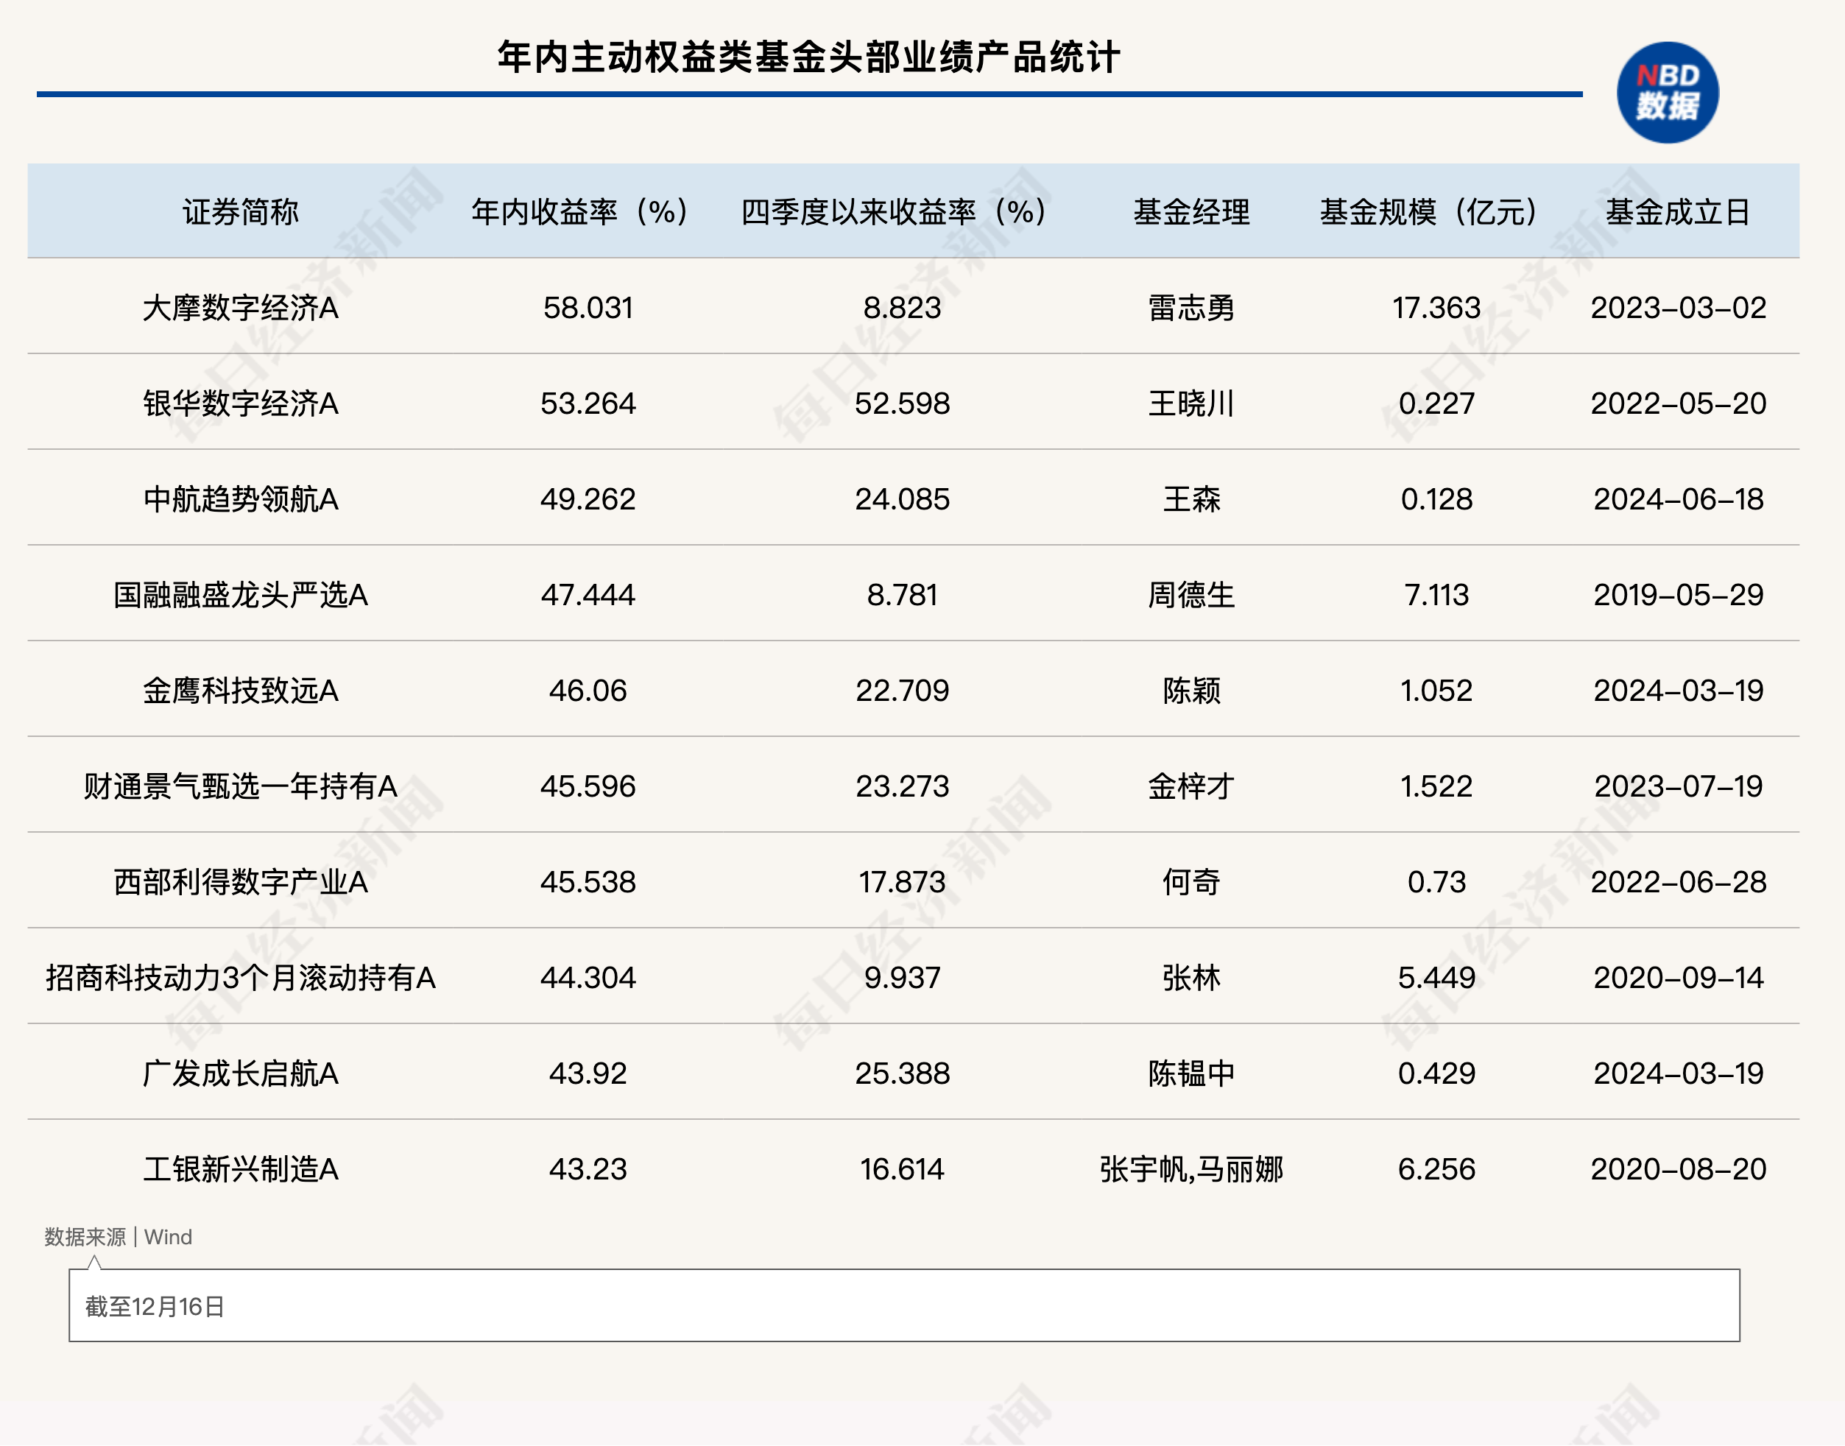Click fund manager 金梓才
This screenshot has height=1446, width=1845.
1191,786
